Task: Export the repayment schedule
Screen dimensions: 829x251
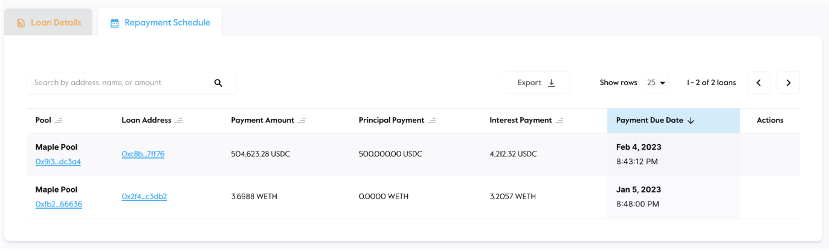Action: tap(536, 83)
